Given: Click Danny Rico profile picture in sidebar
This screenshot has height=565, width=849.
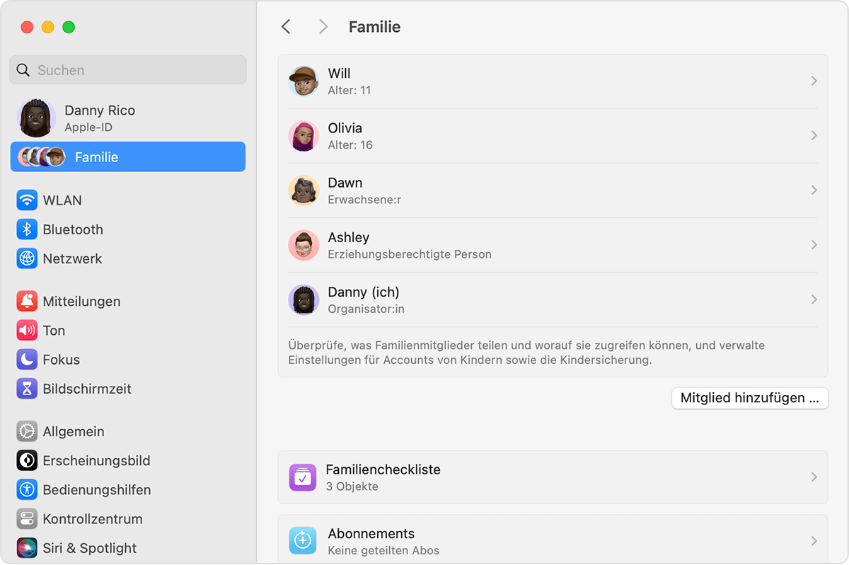Looking at the screenshot, I should (36, 118).
